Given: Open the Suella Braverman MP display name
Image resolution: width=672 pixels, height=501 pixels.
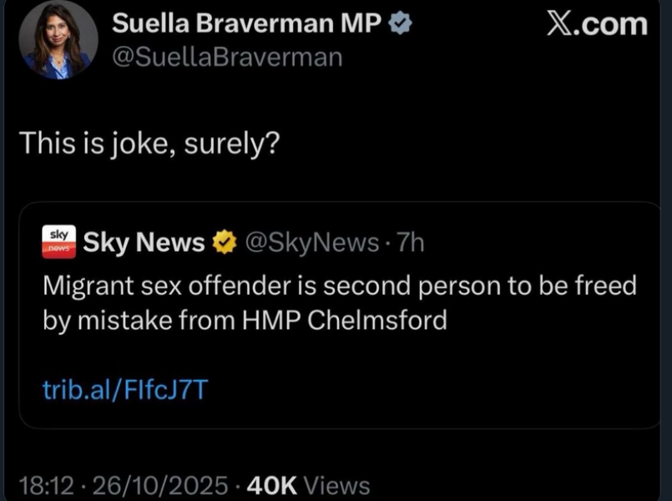Looking at the screenshot, I should point(246,25).
